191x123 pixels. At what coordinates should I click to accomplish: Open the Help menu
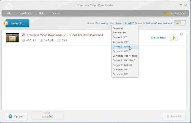coord(42,13)
